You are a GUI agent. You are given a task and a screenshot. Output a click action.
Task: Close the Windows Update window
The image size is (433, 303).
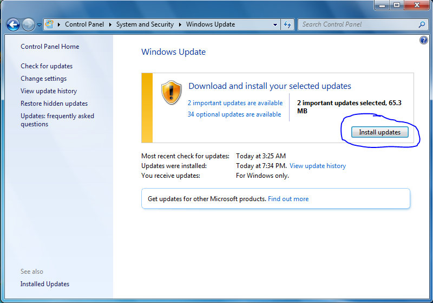(417, 5)
